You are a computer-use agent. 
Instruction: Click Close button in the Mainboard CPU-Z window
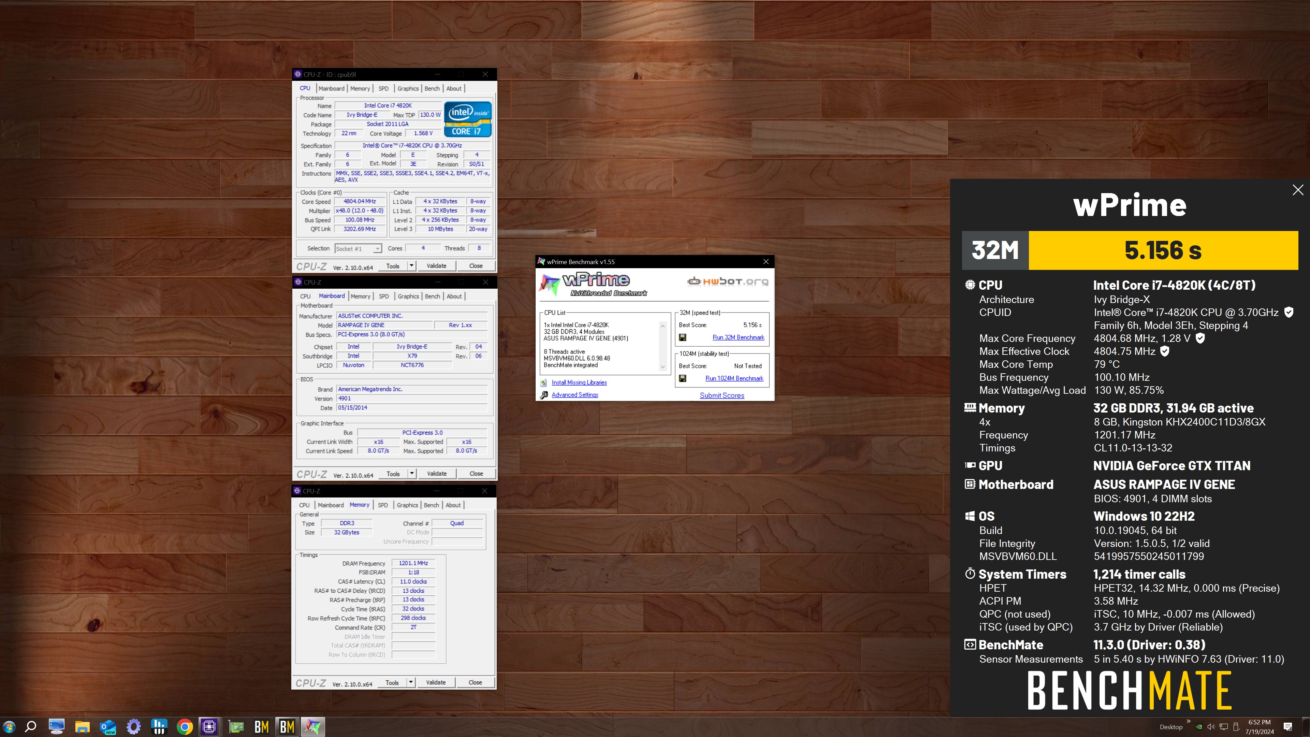point(476,474)
